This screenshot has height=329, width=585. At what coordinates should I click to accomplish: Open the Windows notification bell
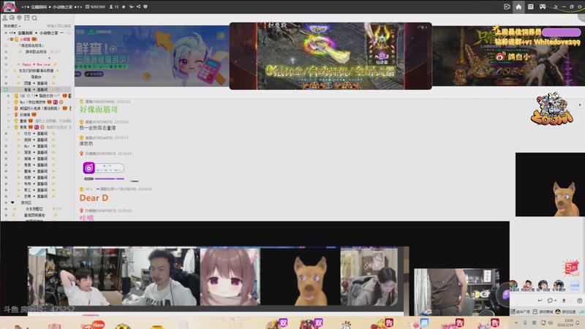[x=578, y=322]
